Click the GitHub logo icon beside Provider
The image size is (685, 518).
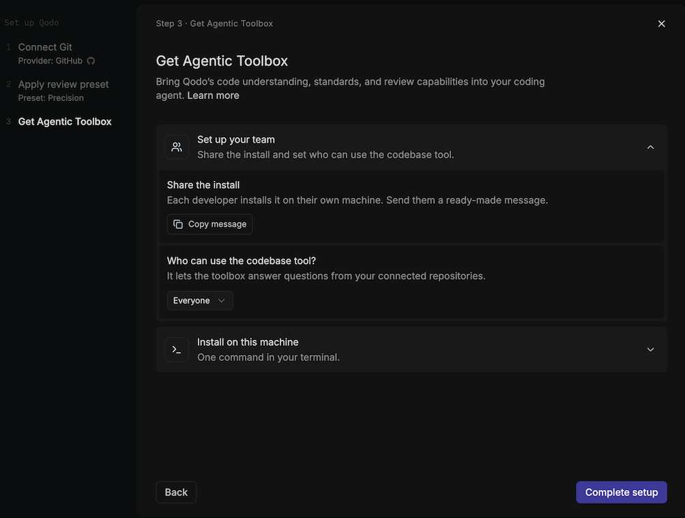91,61
